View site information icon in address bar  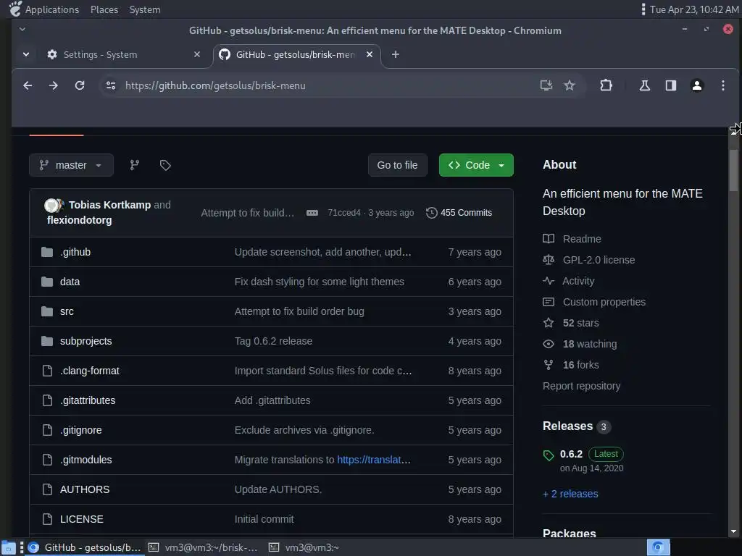click(111, 85)
